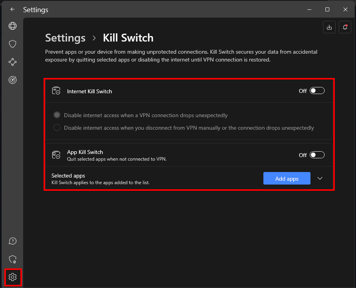Open the VPN globe view in sidebar
356x288 pixels.
click(x=13, y=26)
